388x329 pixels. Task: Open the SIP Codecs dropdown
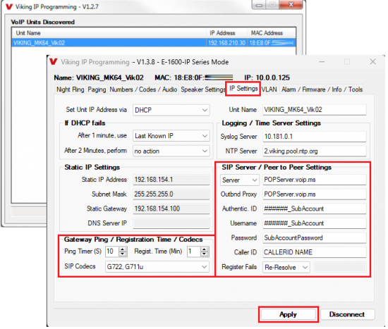pyautogui.click(x=157, y=267)
